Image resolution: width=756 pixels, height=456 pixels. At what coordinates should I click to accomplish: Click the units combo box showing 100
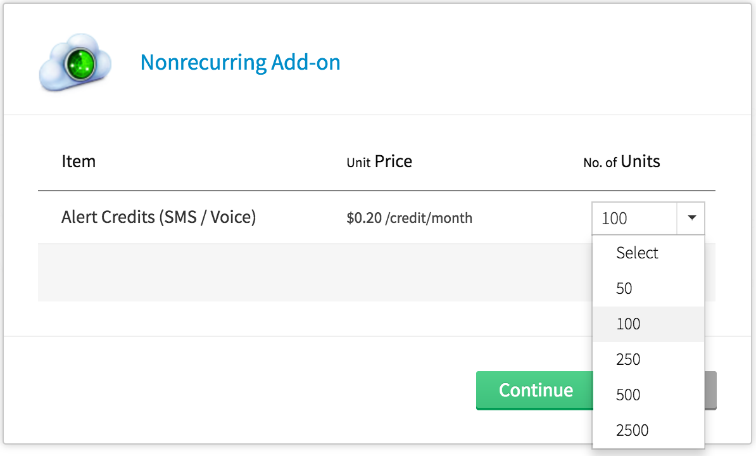(634, 218)
